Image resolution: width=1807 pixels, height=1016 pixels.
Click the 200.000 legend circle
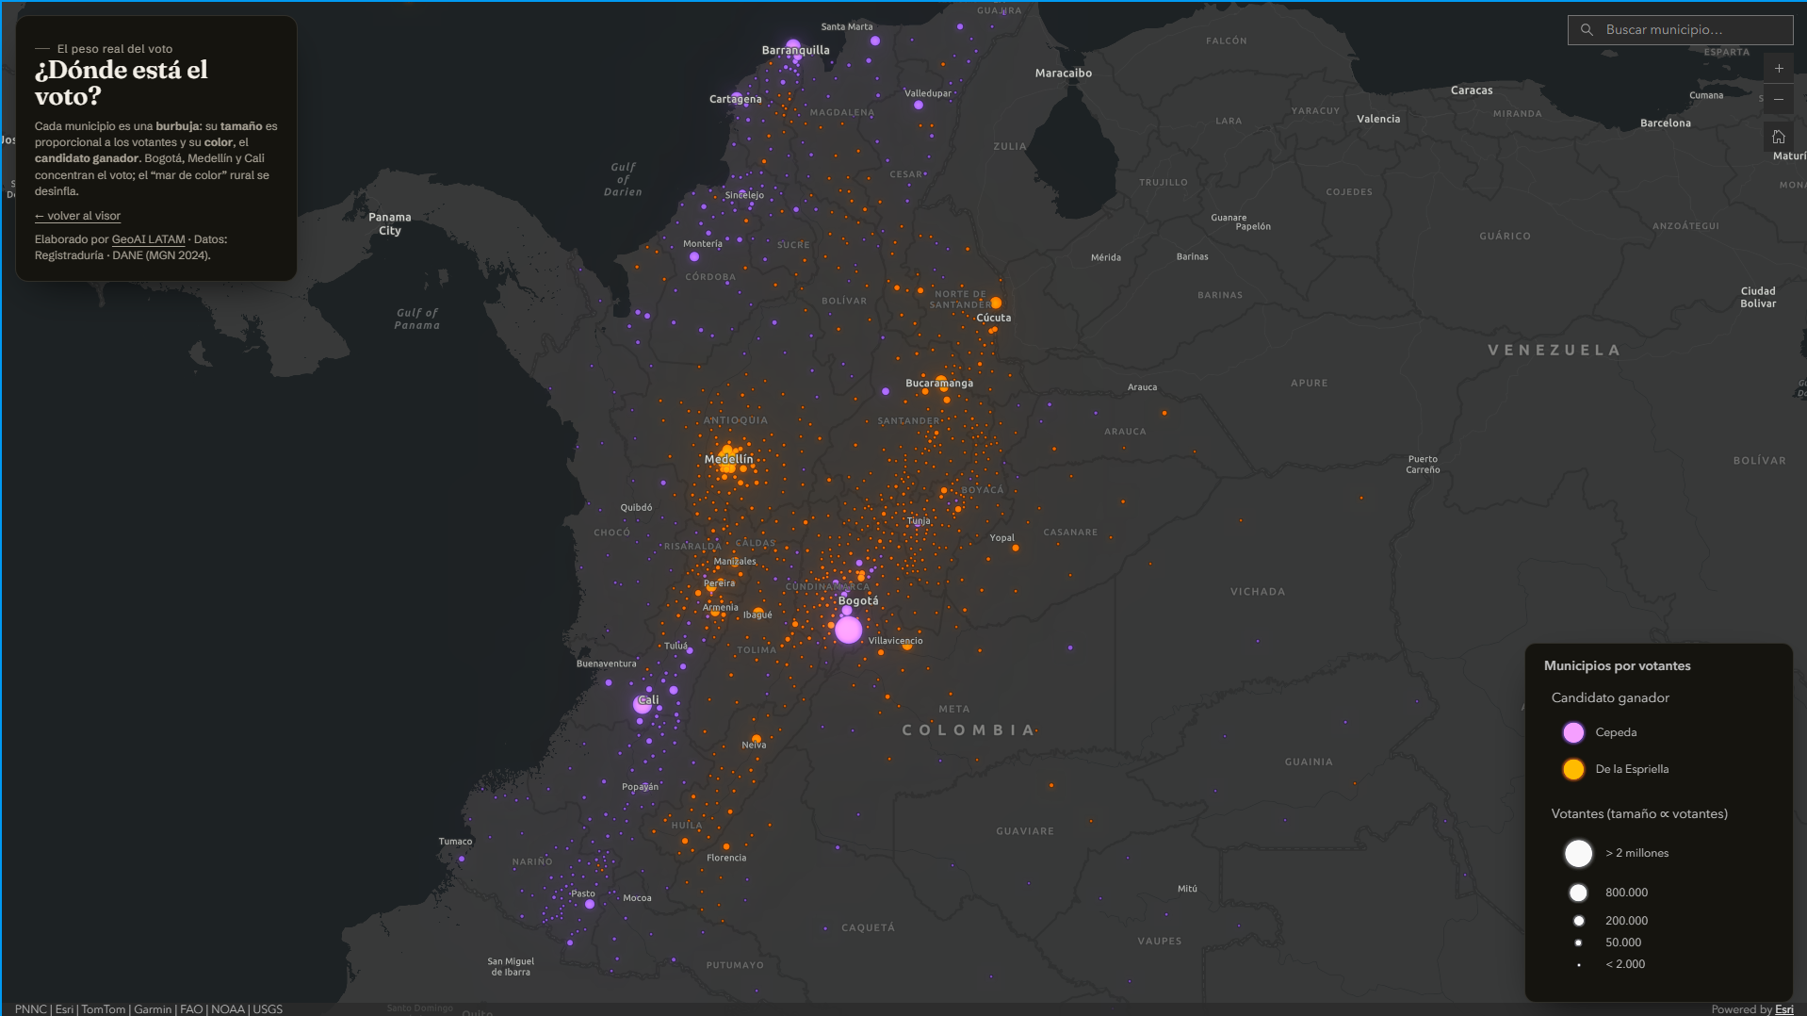pyautogui.click(x=1579, y=921)
